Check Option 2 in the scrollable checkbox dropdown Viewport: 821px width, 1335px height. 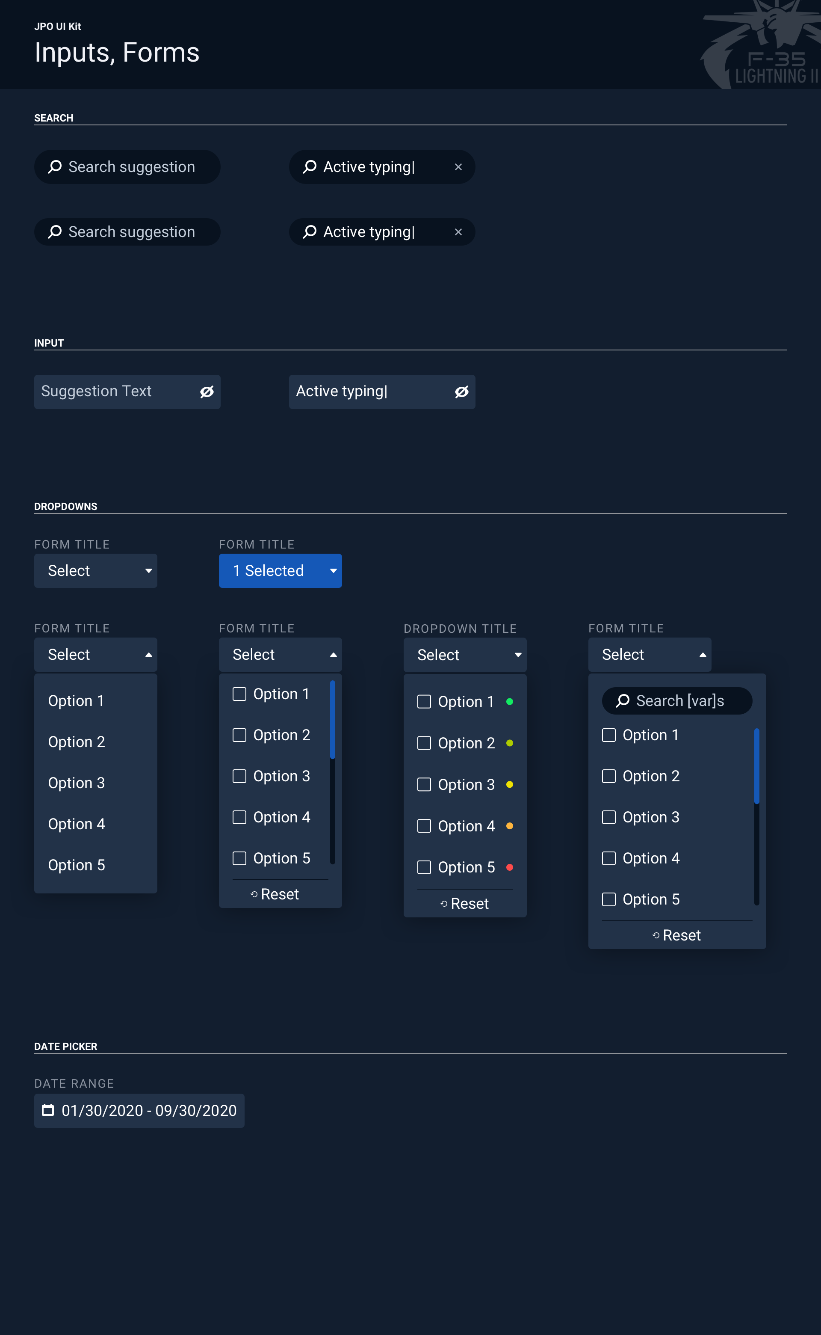click(239, 735)
